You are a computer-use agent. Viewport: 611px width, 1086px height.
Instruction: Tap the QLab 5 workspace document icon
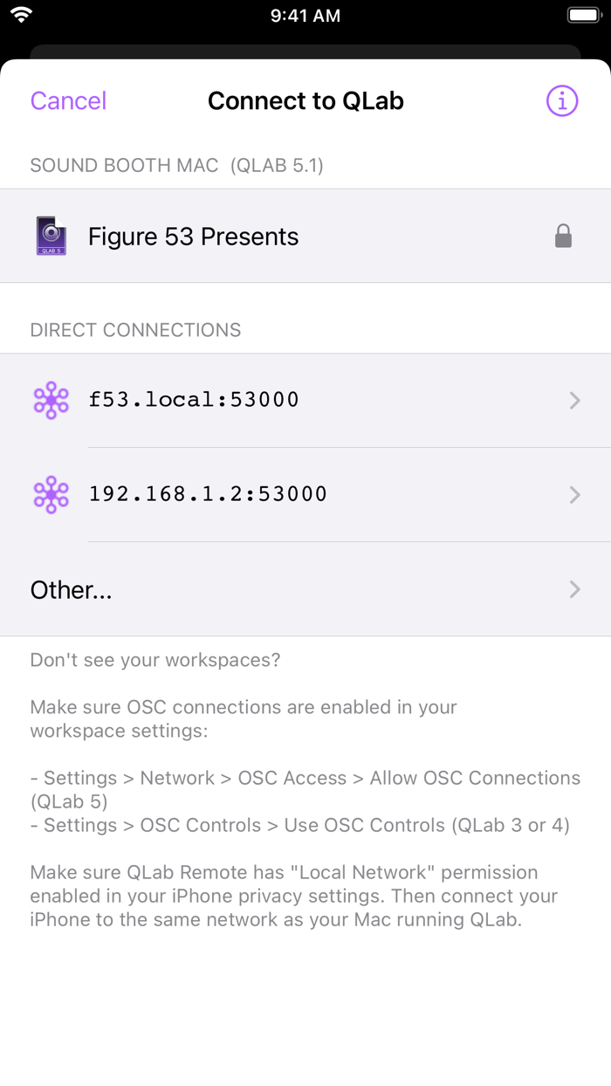click(x=50, y=236)
